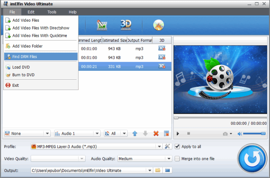Choose Add Video Files With Directshow

pyautogui.click(x=41, y=28)
